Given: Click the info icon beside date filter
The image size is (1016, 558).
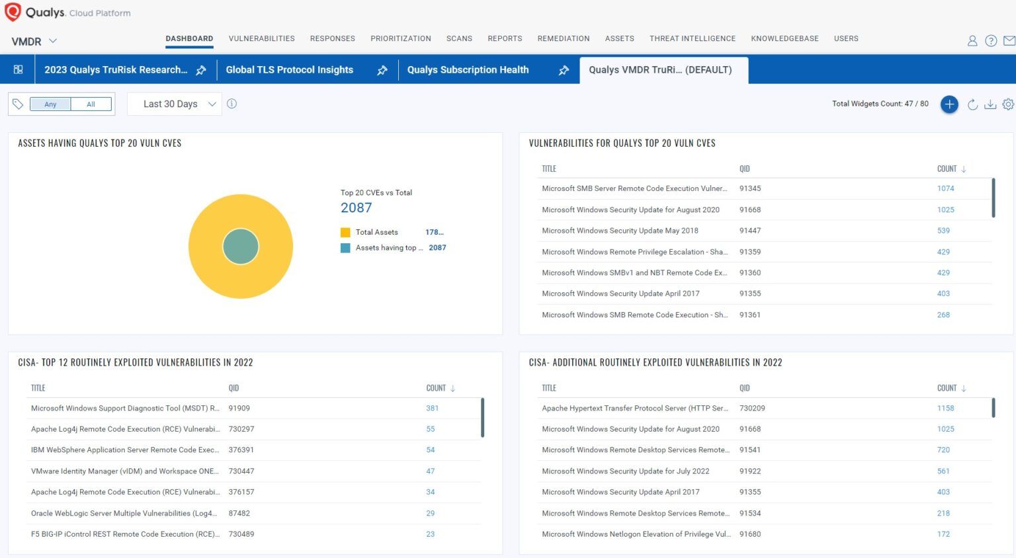Looking at the screenshot, I should tap(232, 104).
